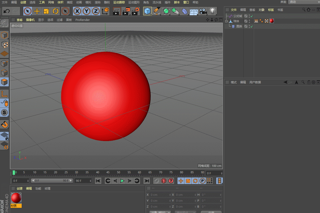
Task: Click frame 45 on the timeline ruler
Action: point(108,173)
